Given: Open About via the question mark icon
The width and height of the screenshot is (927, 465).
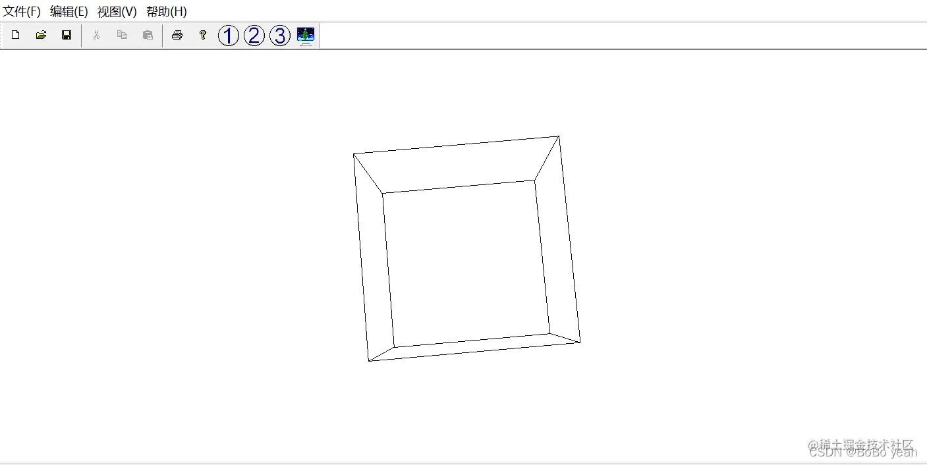Looking at the screenshot, I should (202, 35).
